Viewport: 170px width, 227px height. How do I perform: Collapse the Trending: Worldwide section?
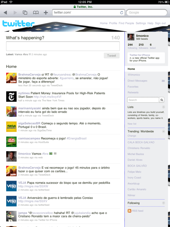tap(163, 131)
